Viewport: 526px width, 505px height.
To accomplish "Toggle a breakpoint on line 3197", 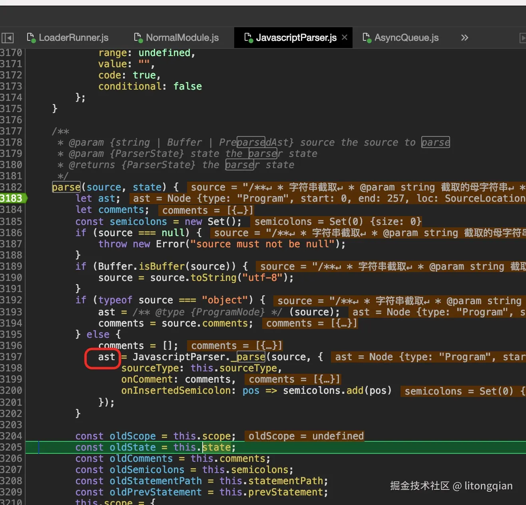I will [12, 357].
